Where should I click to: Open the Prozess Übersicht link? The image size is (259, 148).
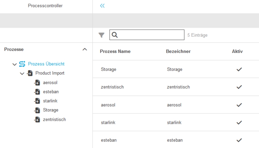click(46, 64)
